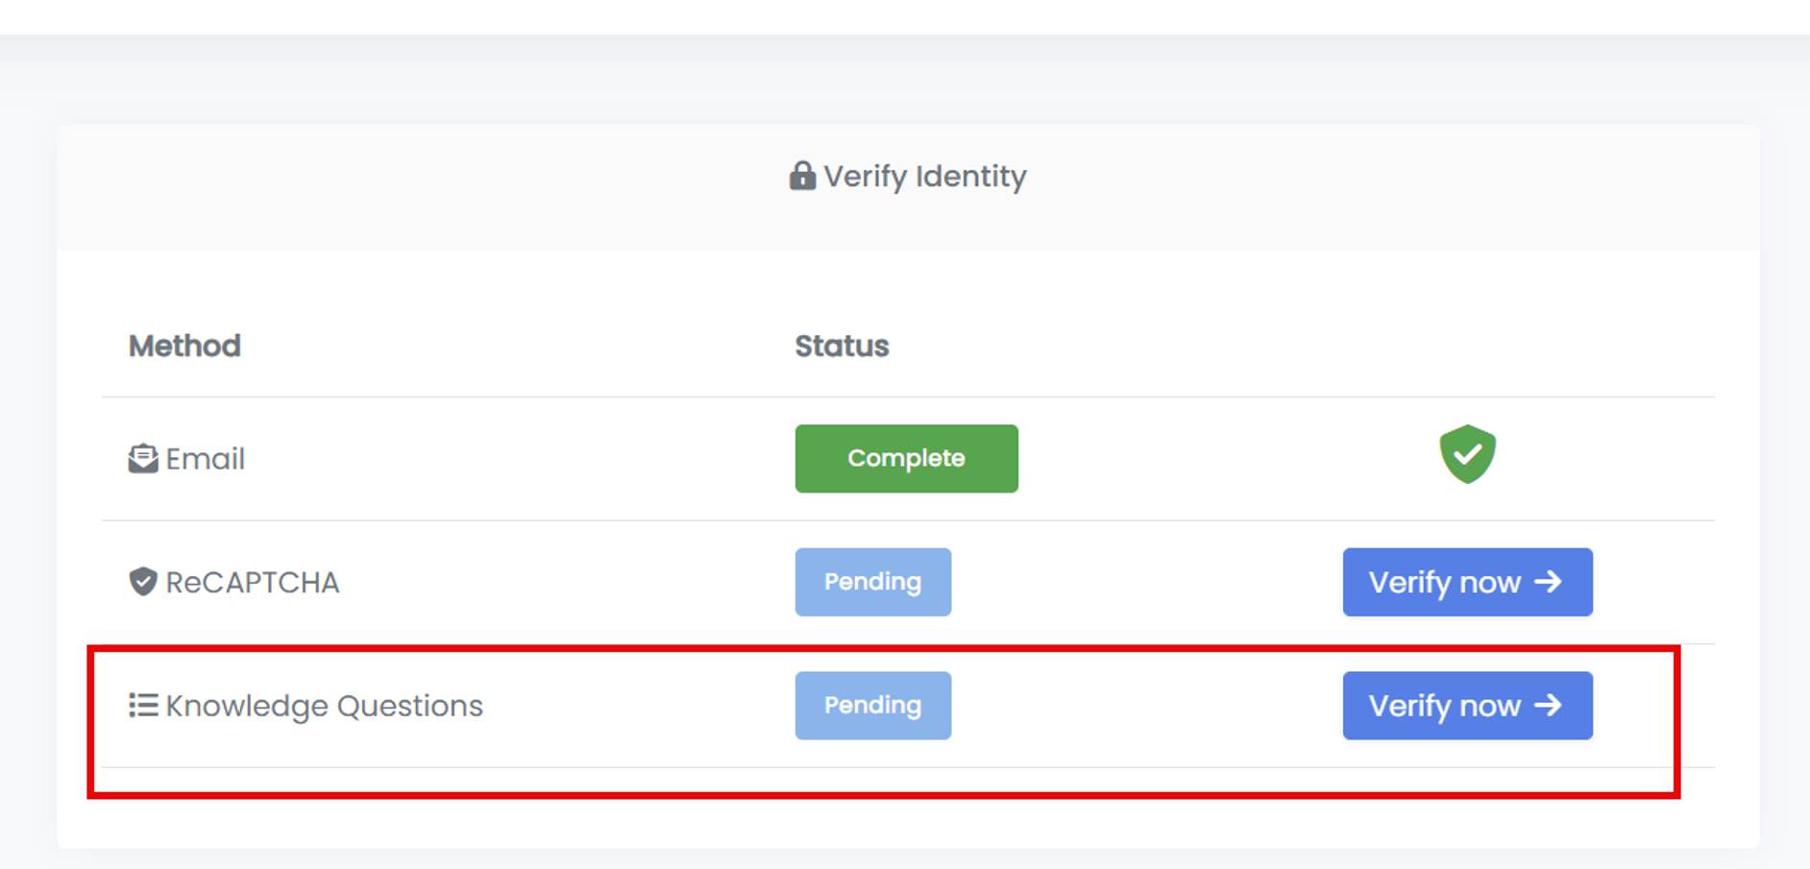Click the green shield checkmark icon

(1467, 453)
